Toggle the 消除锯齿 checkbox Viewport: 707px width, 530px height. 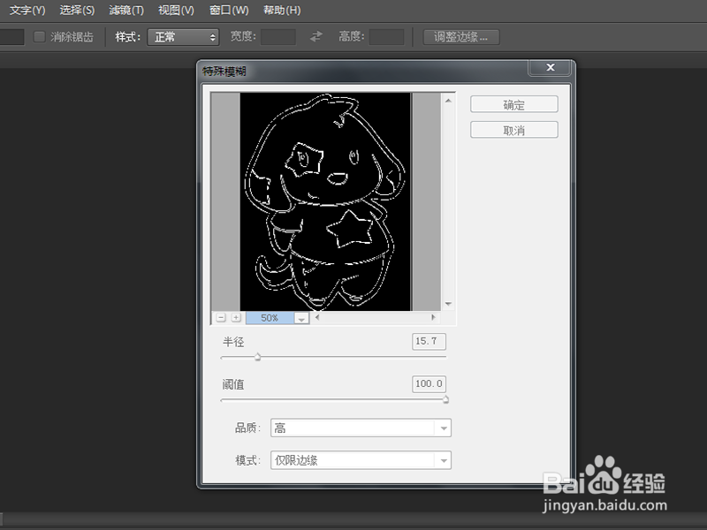[39, 36]
